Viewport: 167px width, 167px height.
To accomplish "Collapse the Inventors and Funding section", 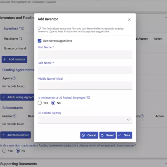I will 166,18.
